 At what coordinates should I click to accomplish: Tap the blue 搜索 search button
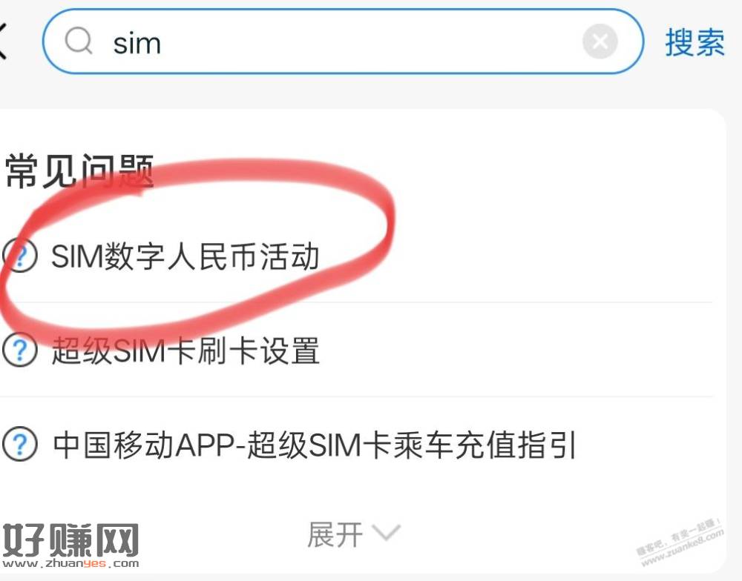click(695, 42)
